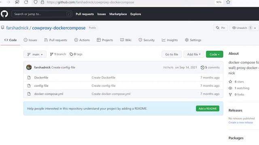Open Issues in top navigation bar
259x145 pixels.
coord(102,14)
